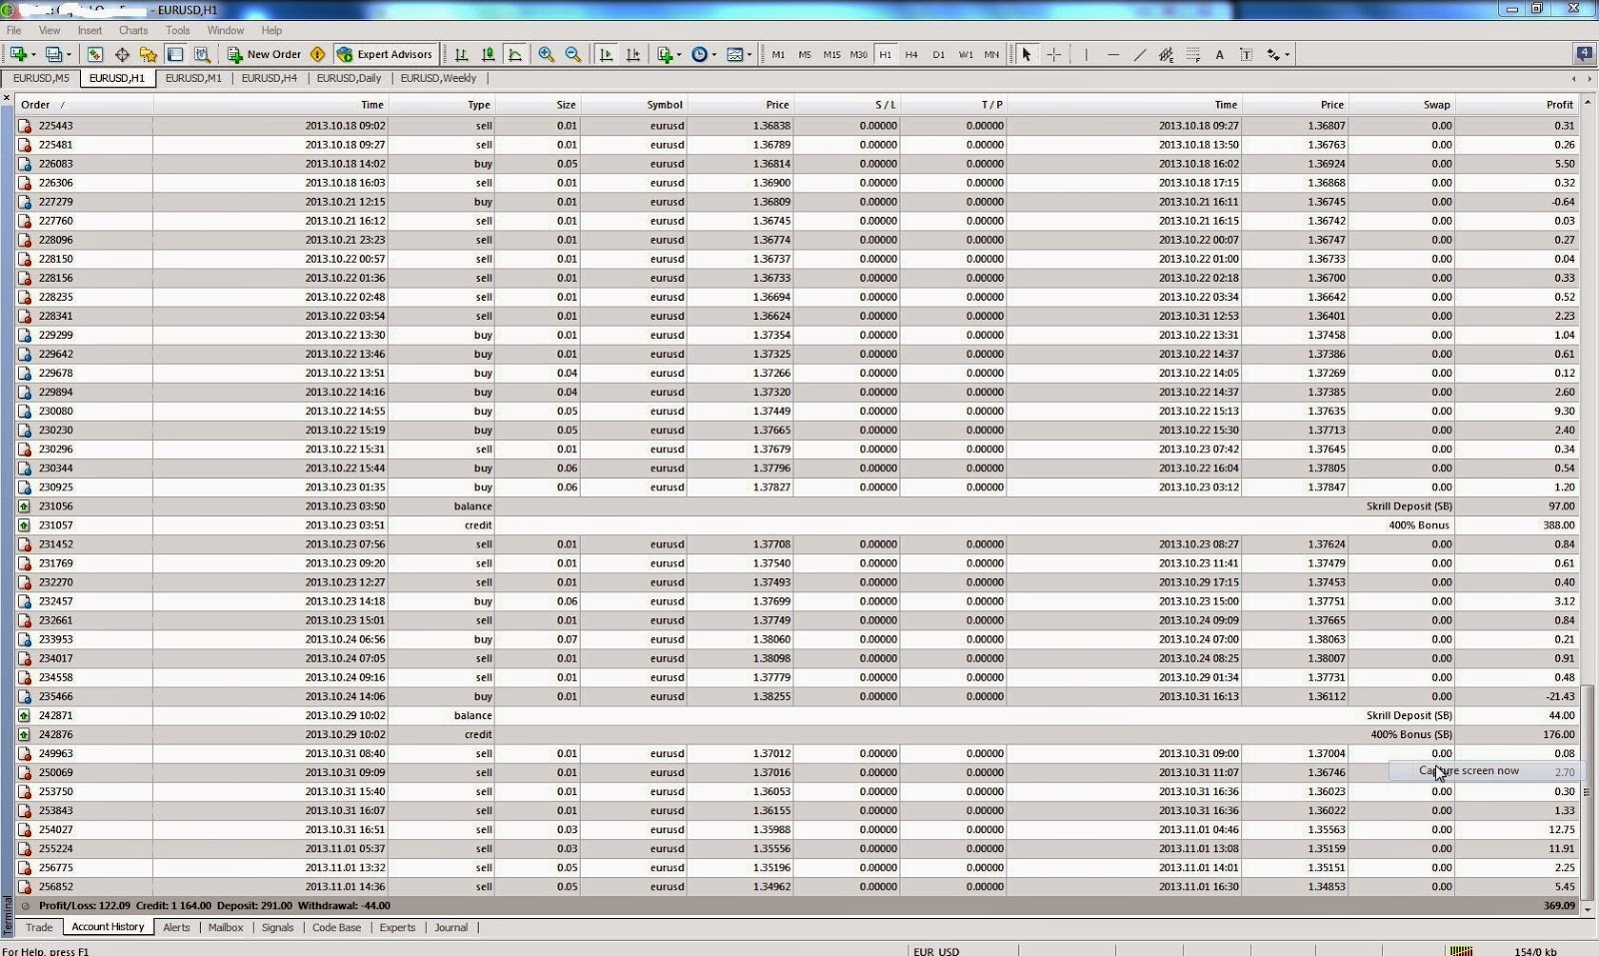Switch chart to bar chart icon
This screenshot has height=956, width=1599.
pos(462,54)
